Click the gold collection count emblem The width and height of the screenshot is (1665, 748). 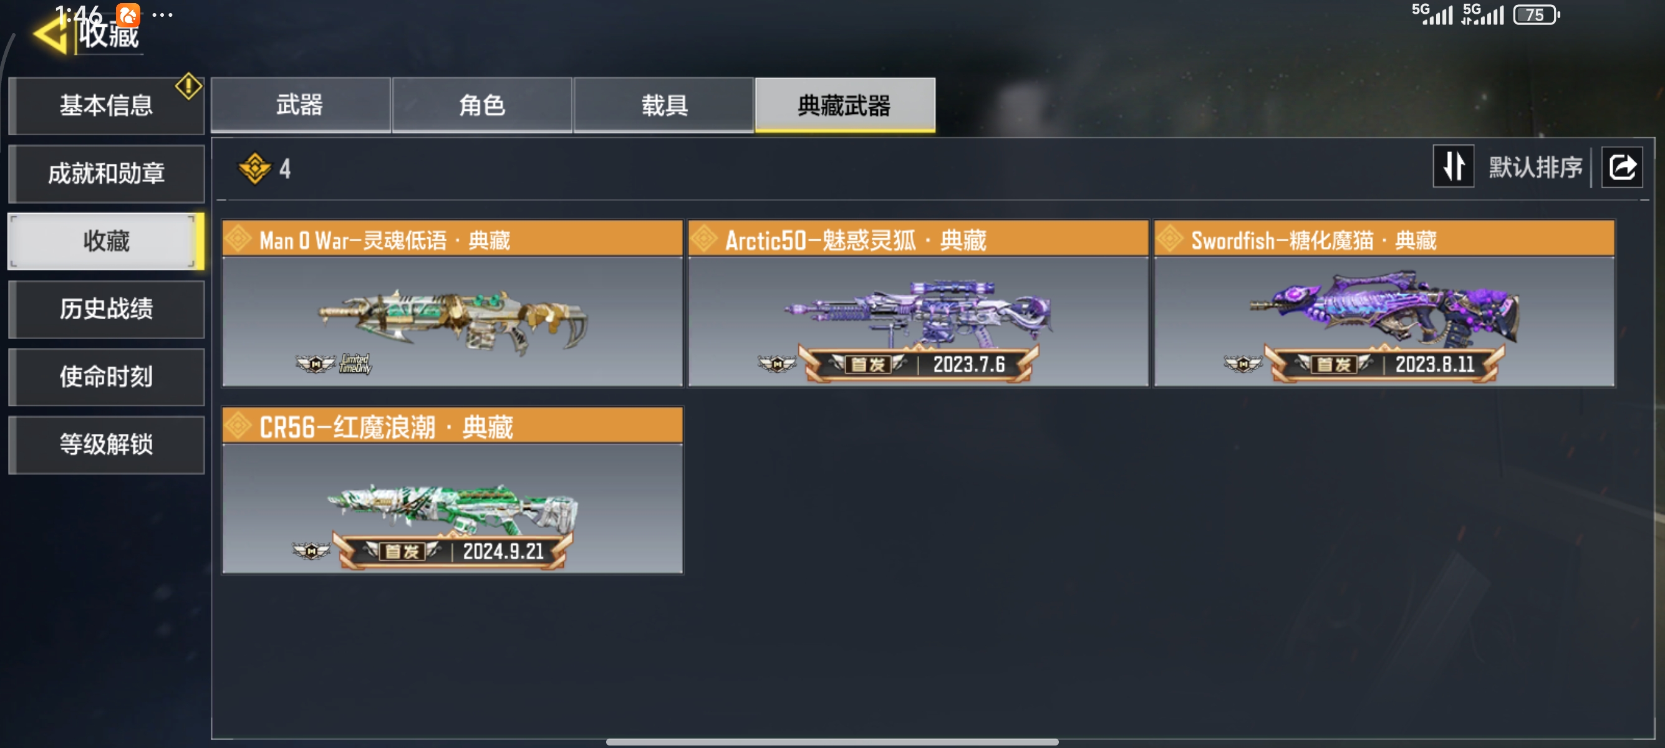254,168
